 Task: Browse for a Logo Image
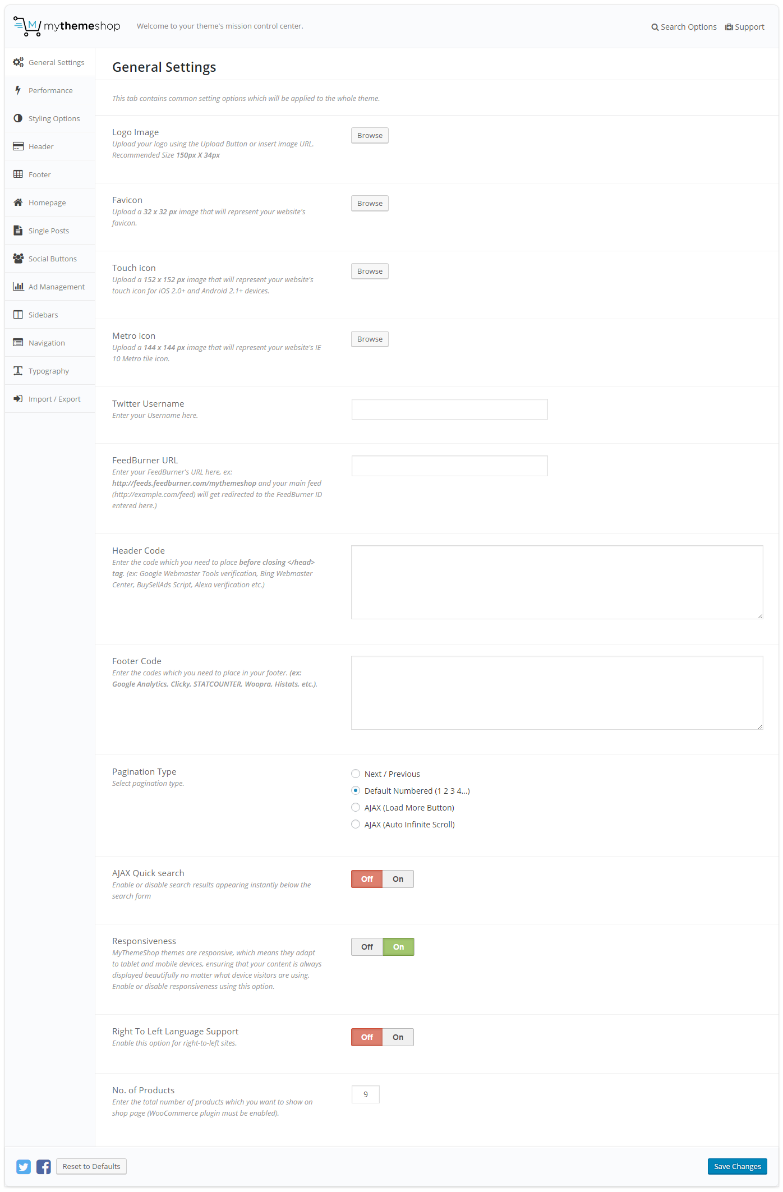pyautogui.click(x=370, y=136)
